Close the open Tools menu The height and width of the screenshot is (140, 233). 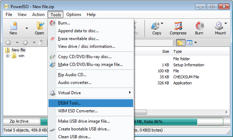[x=56, y=15]
